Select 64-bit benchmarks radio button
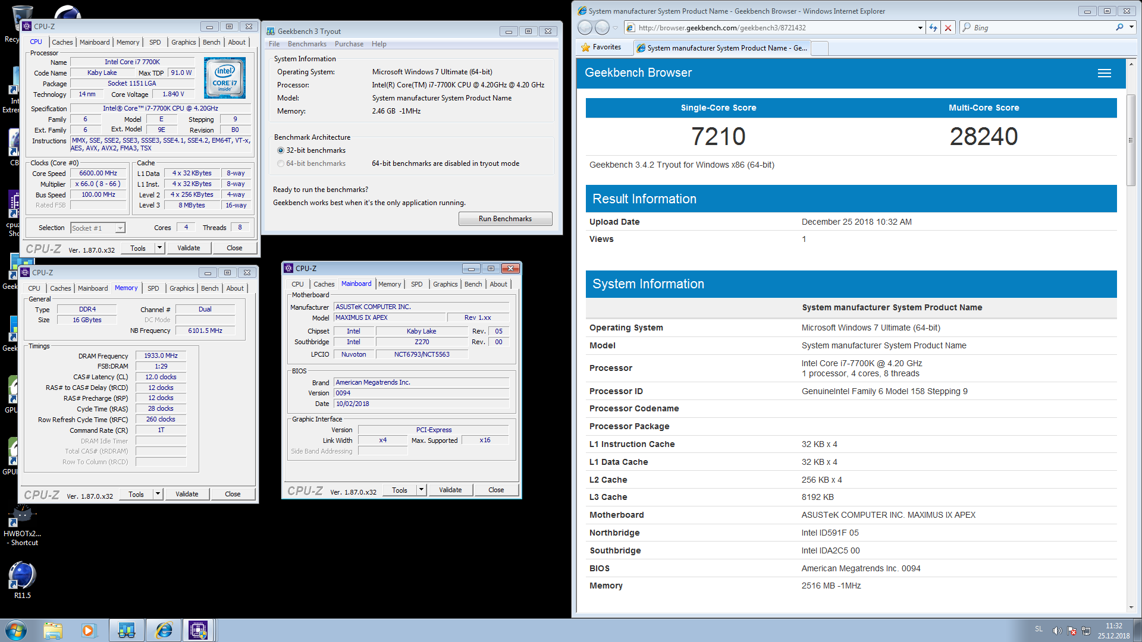 pos(281,163)
